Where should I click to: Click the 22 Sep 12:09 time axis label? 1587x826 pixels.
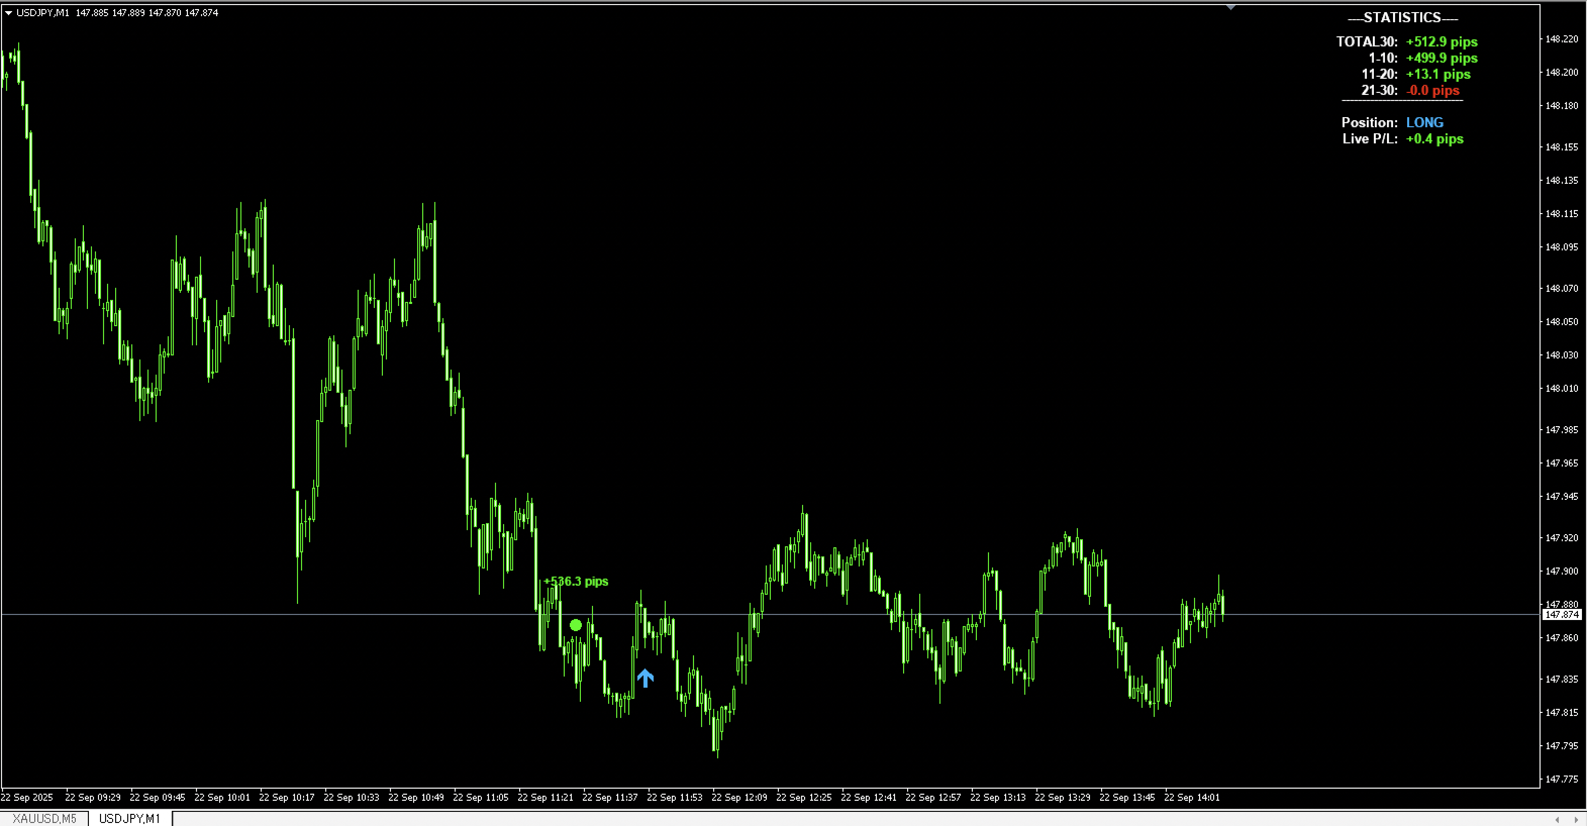738,797
